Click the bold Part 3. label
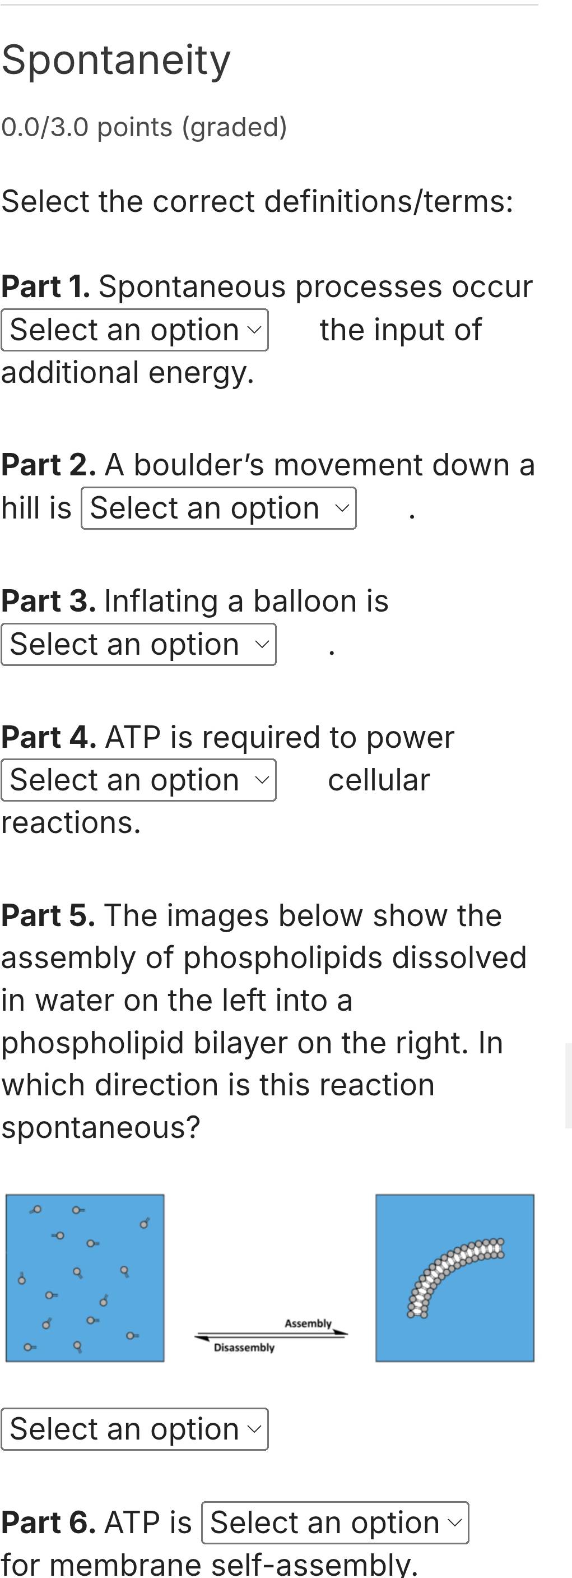 tap(48, 601)
